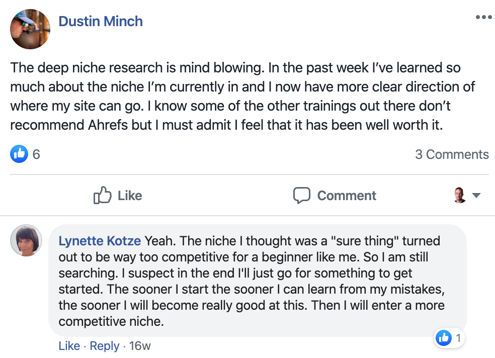View the 6 reactions count on post
The width and height of the screenshot is (495, 358).
click(x=36, y=154)
